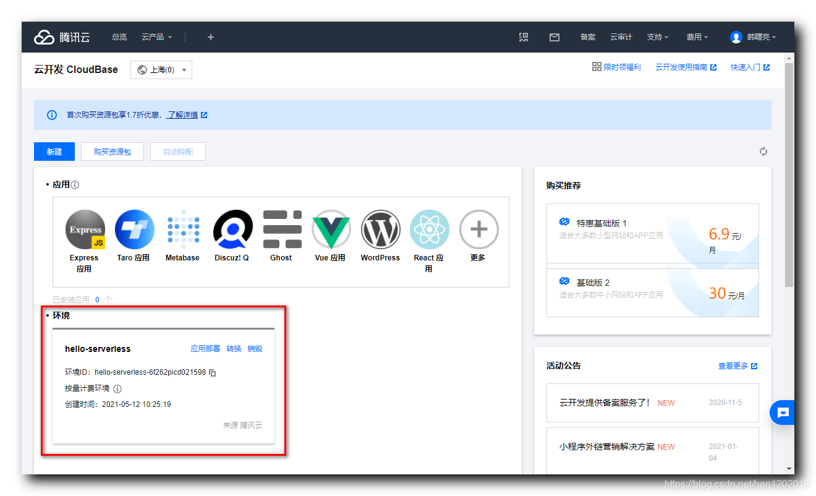Click the environment ID text

tap(150, 373)
